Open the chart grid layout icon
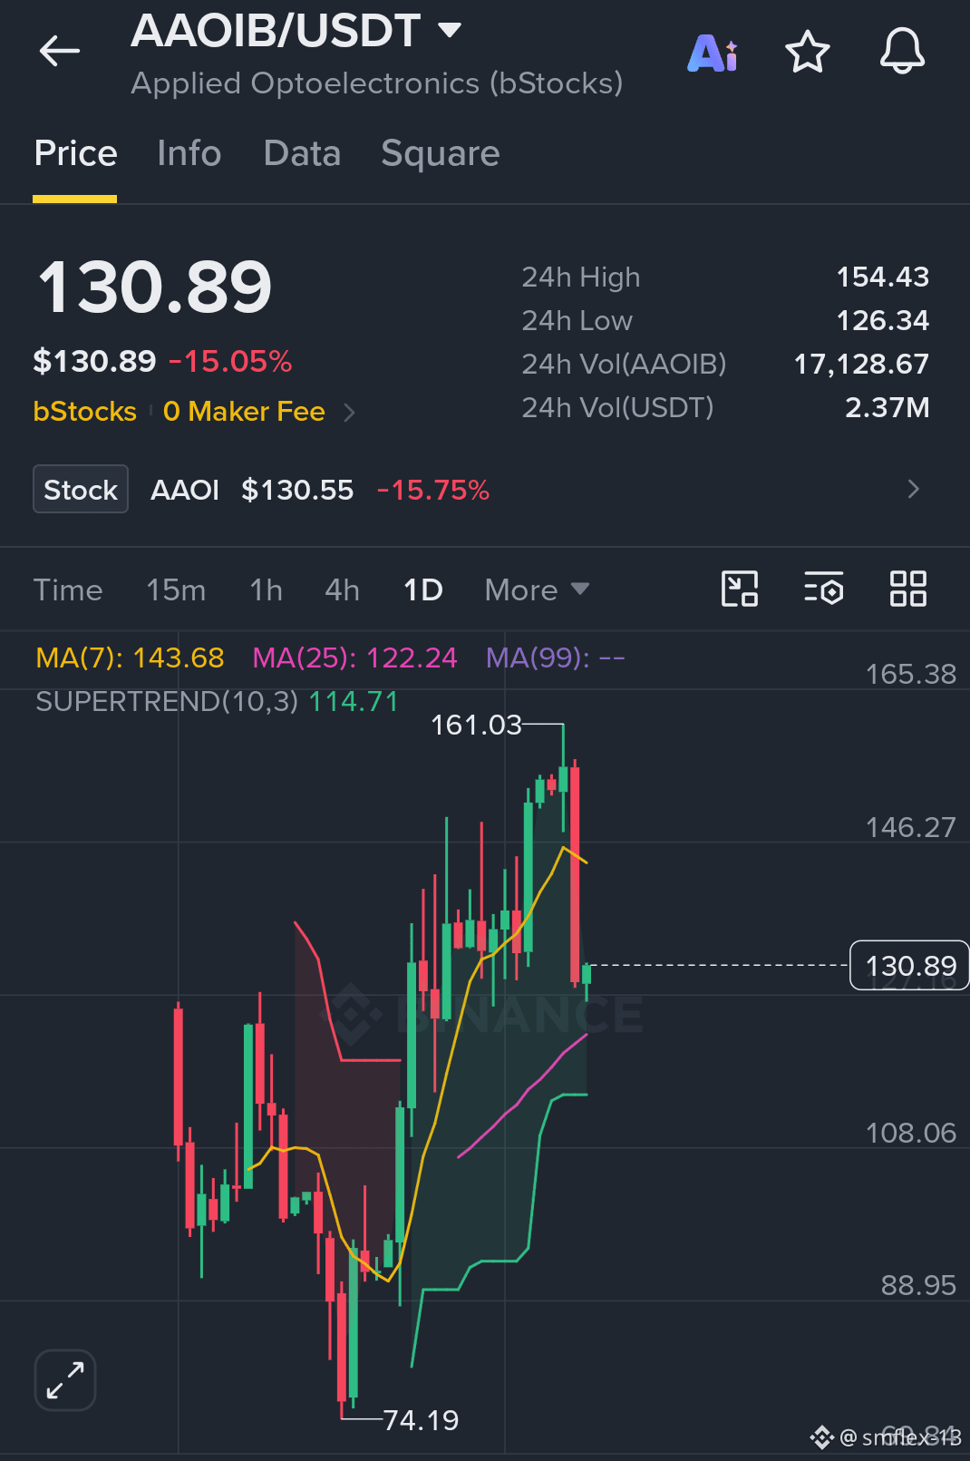This screenshot has width=970, height=1461. click(x=907, y=589)
